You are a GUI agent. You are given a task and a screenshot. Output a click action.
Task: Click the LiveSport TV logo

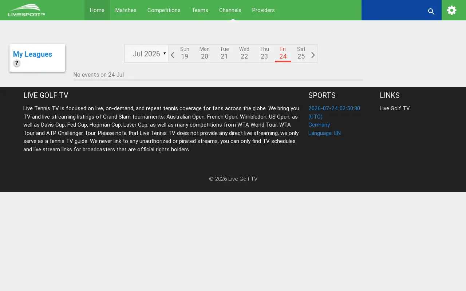pos(27,10)
